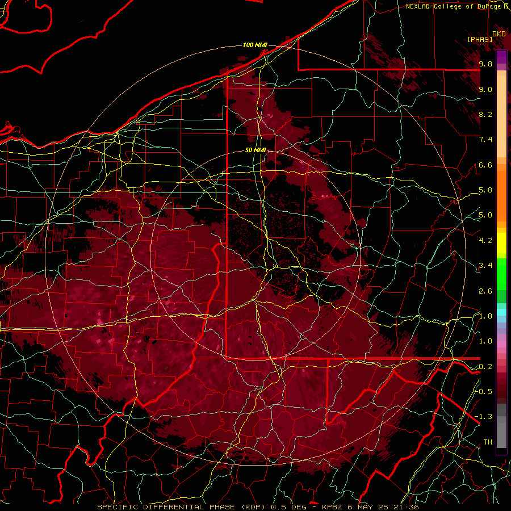The image size is (511, 511).
Task: Click the 3.4 scale value
Action: (x=485, y=266)
